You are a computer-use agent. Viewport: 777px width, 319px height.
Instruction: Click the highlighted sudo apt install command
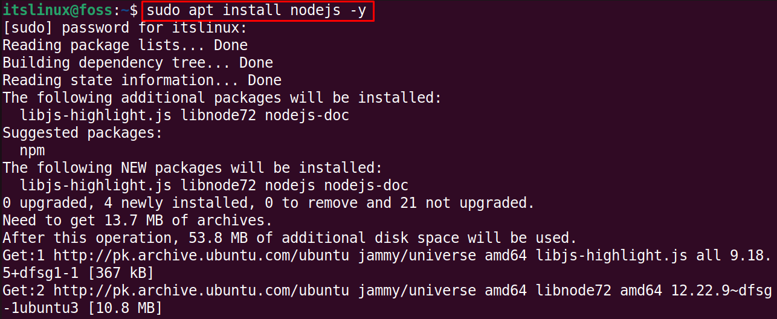pyautogui.click(x=257, y=10)
